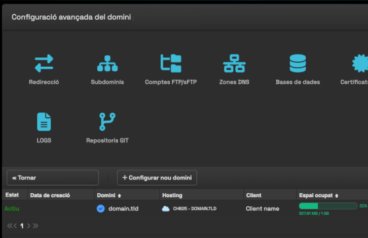Click the Comptes FTP/sFTP label
Image resolution: width=368 pixels, height=238 pixels.
click(171, 82)
